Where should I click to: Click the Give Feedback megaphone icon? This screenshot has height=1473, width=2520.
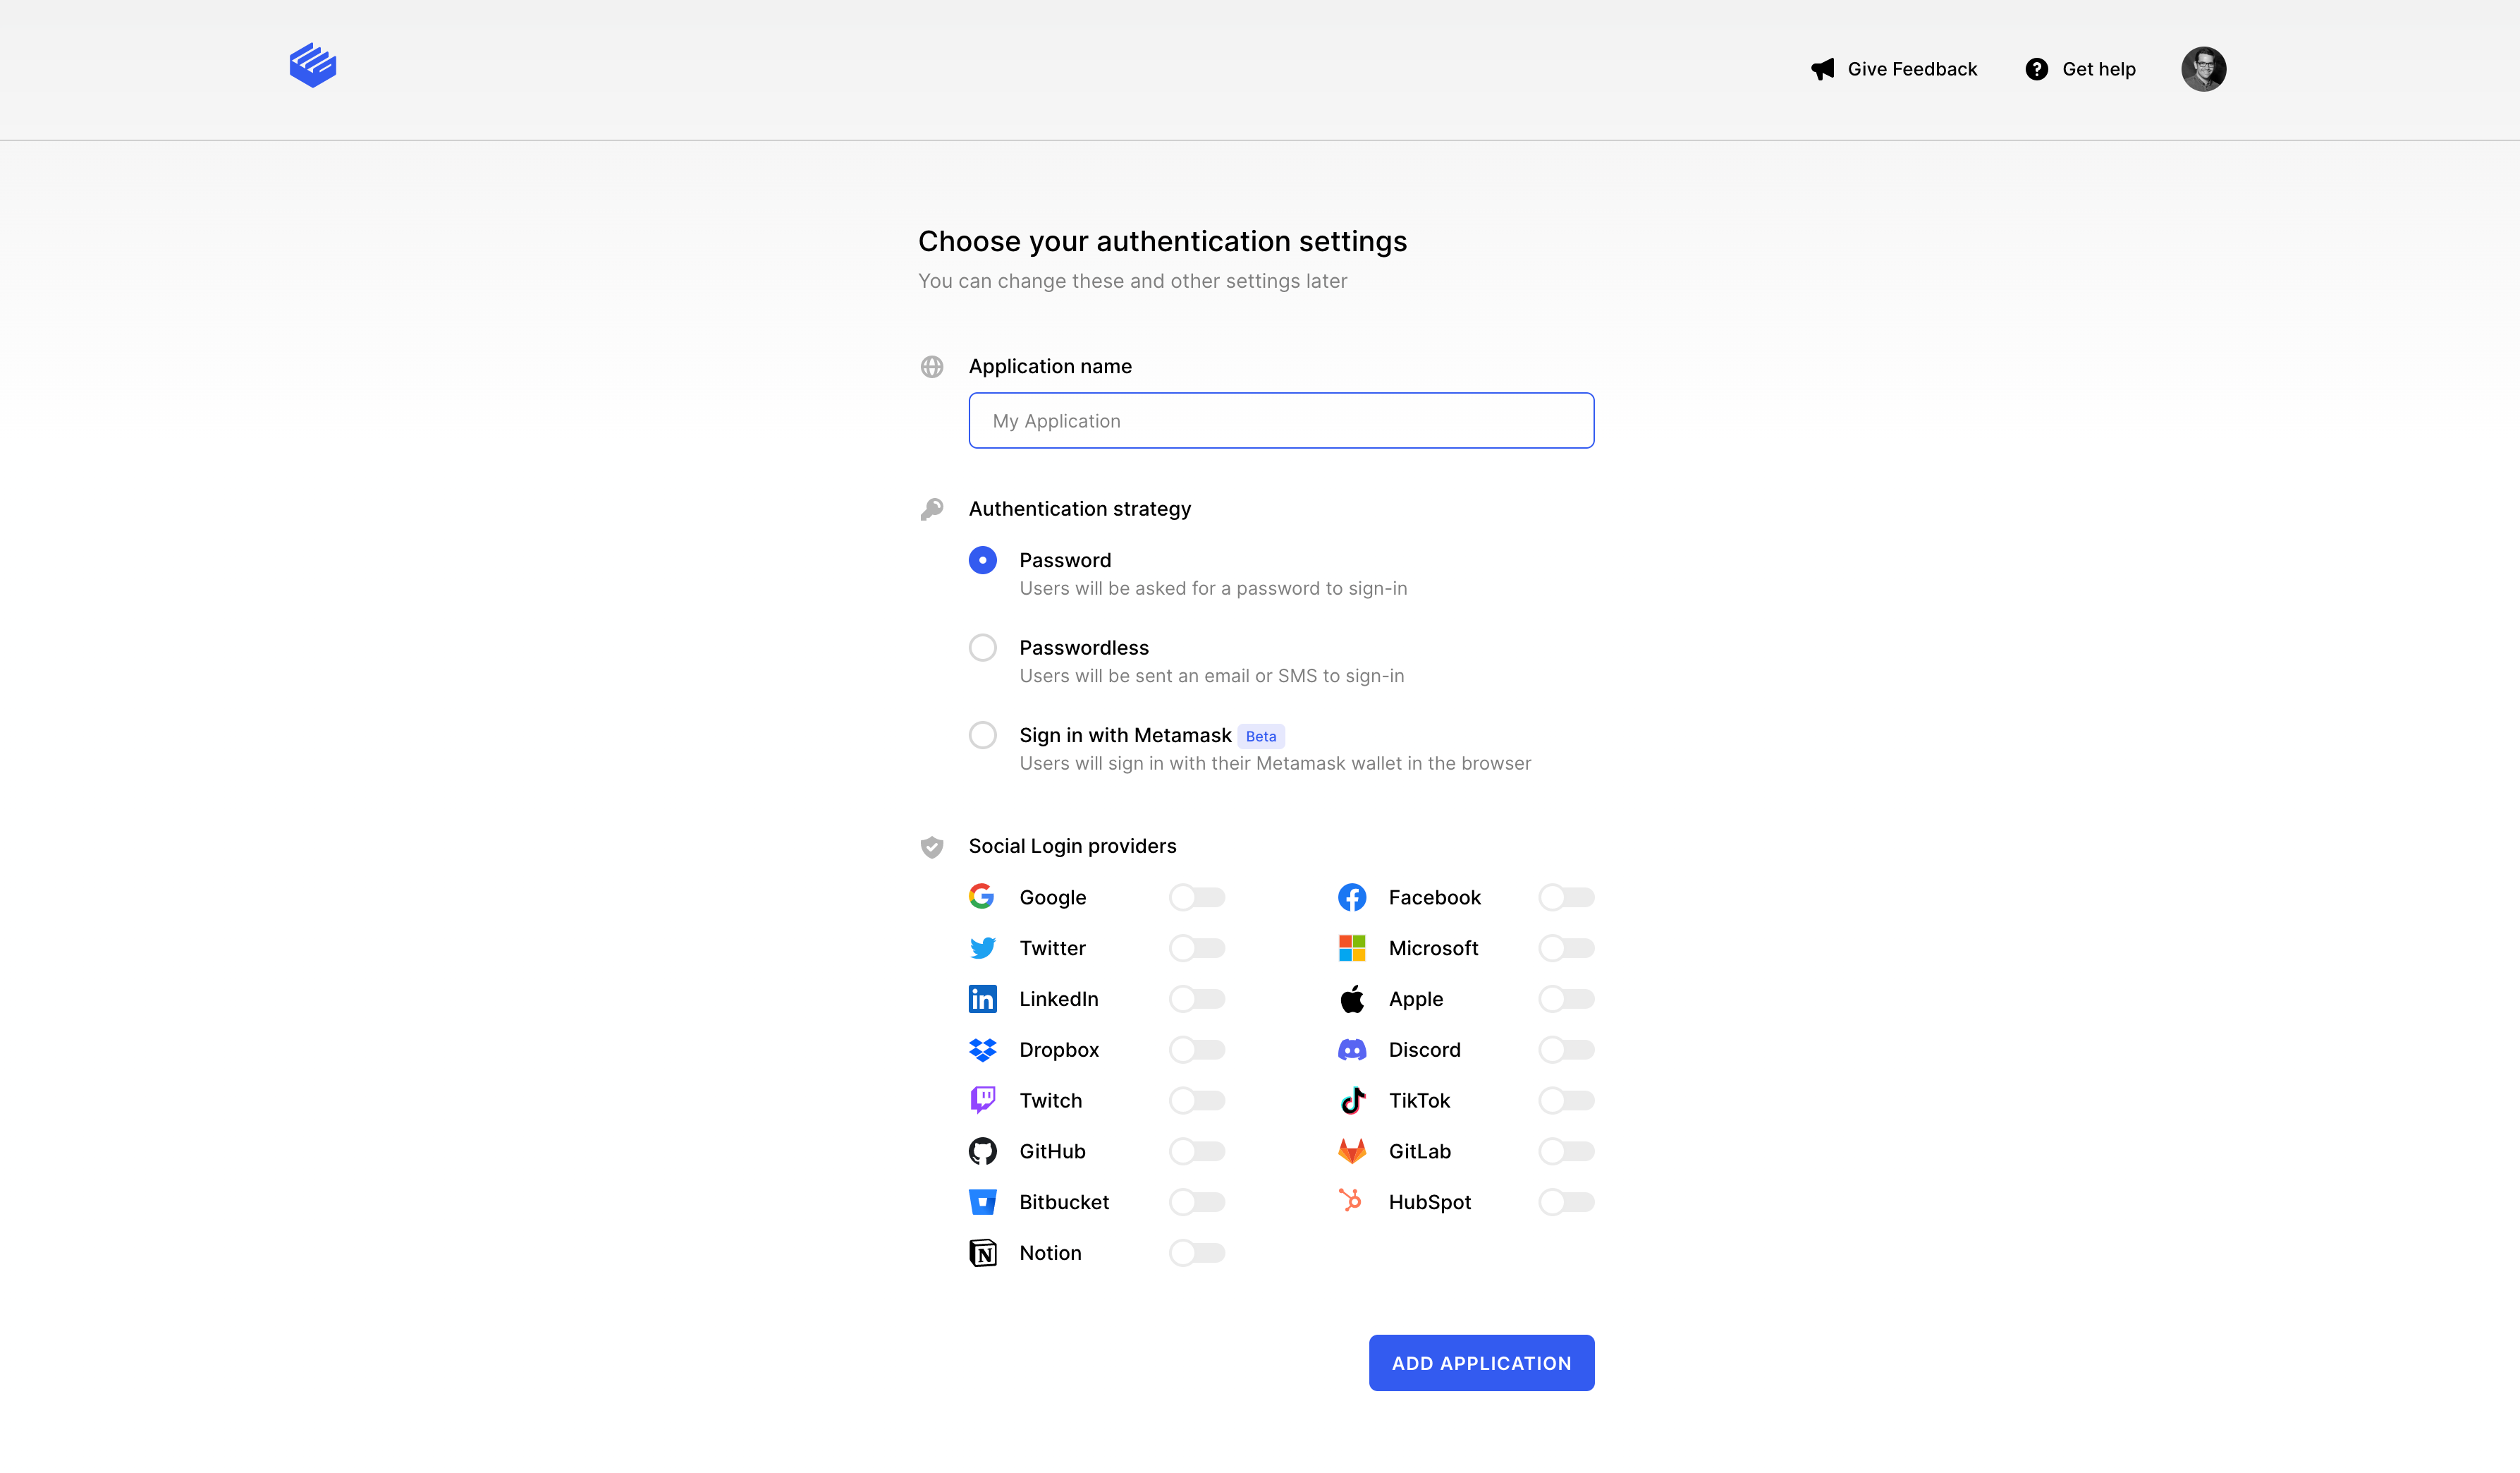coord(1822,69)
